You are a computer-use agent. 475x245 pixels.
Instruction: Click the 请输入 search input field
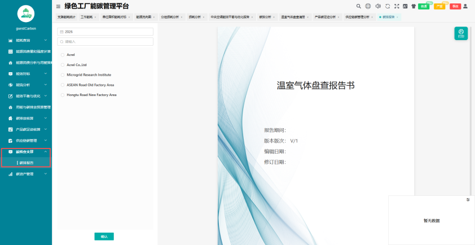[105, 42]
